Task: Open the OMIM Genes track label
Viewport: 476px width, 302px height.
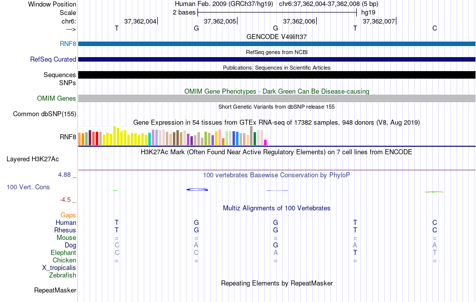Action: pos(56,98)
